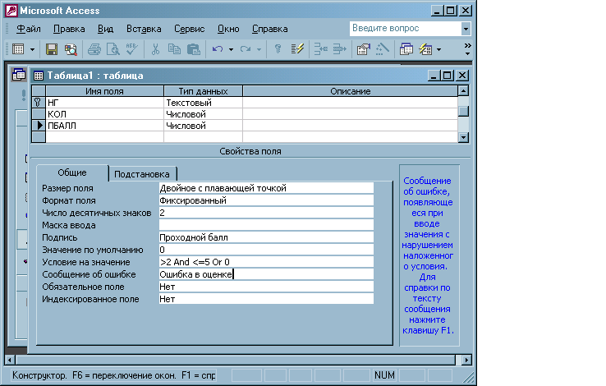This screenshot has height=386, width=606.
Task: Expand the Redo history dropdown arrow
Action: [259, 49]
